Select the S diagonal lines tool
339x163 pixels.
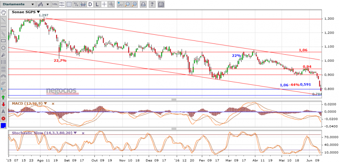point(3,91)
